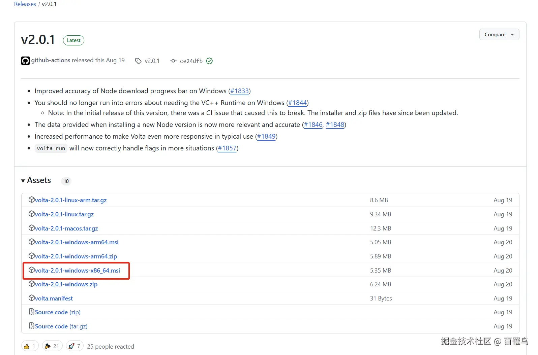Image resolution: width=538 pixels, height=355 pixels.
Task: Open commit ce24dfb
Action: point(191,61)
